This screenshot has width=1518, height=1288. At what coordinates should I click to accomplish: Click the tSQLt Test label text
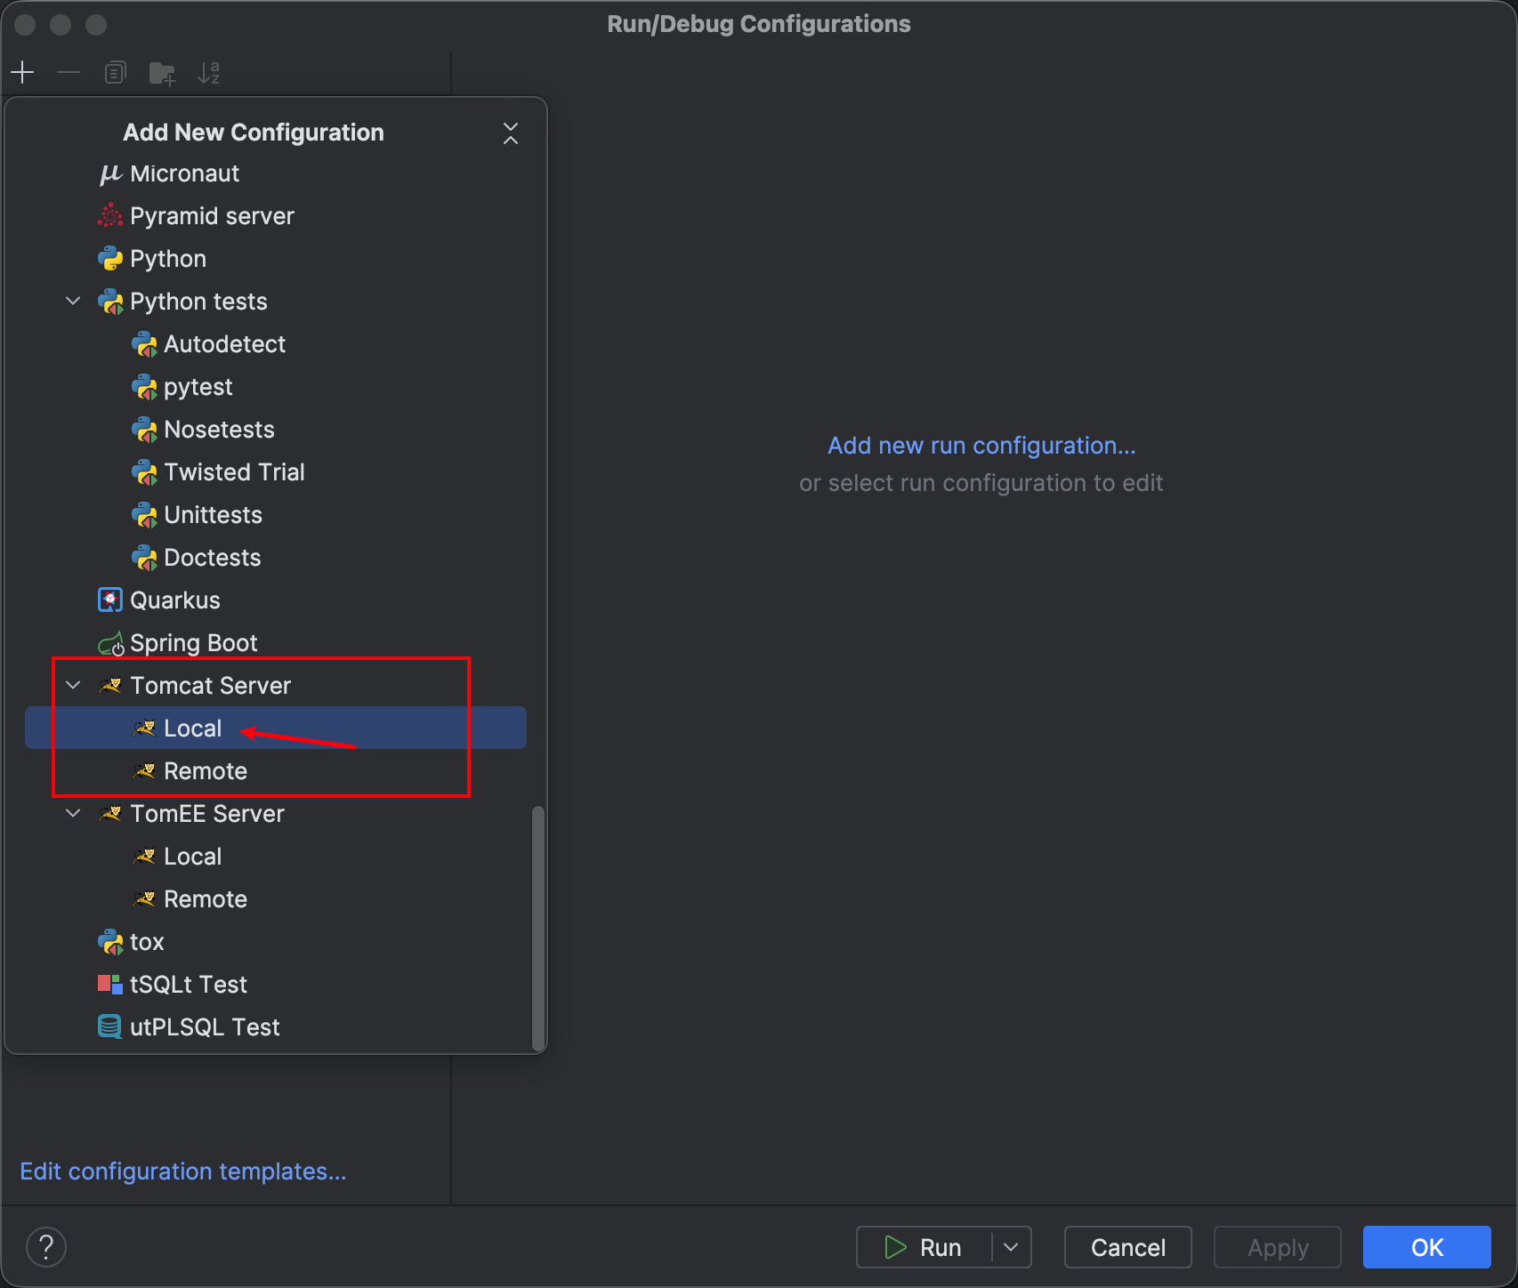pyautogui.click(x=189, y=985)
